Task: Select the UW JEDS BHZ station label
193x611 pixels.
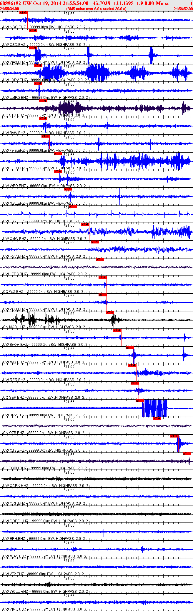Action: pyautogui.click(x=15, y=274)
